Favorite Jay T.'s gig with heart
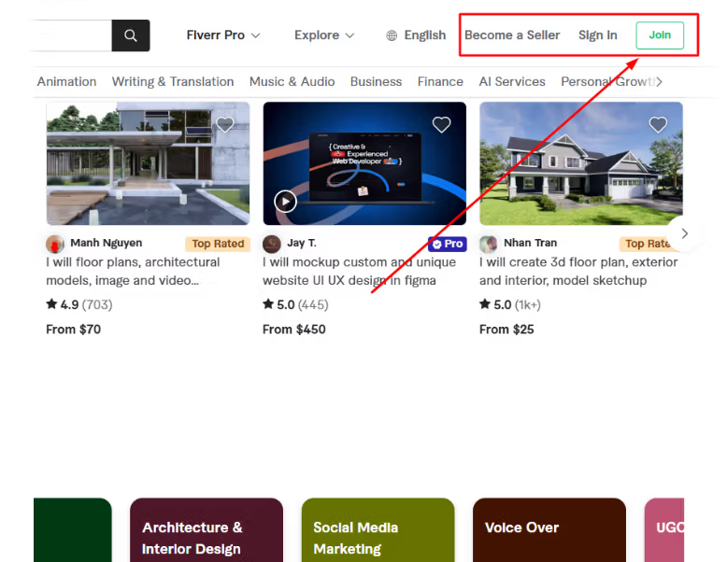The image size is (727, 562). (441, 124)
